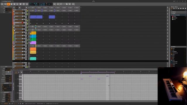Click the first icon tab of the browser panel
Screen dimensions: 187x105
pos(172,8)
